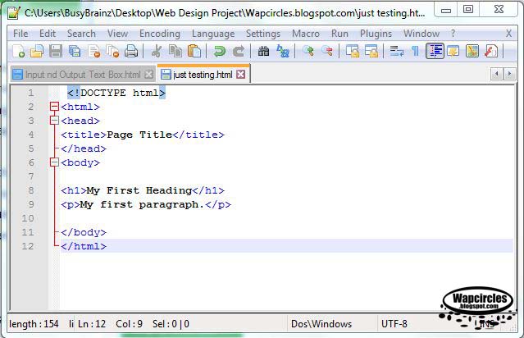Image resolution: width=524 pixels, height=338 pixels.
Task: Click the Redo arrow icon
Action: 239,52
